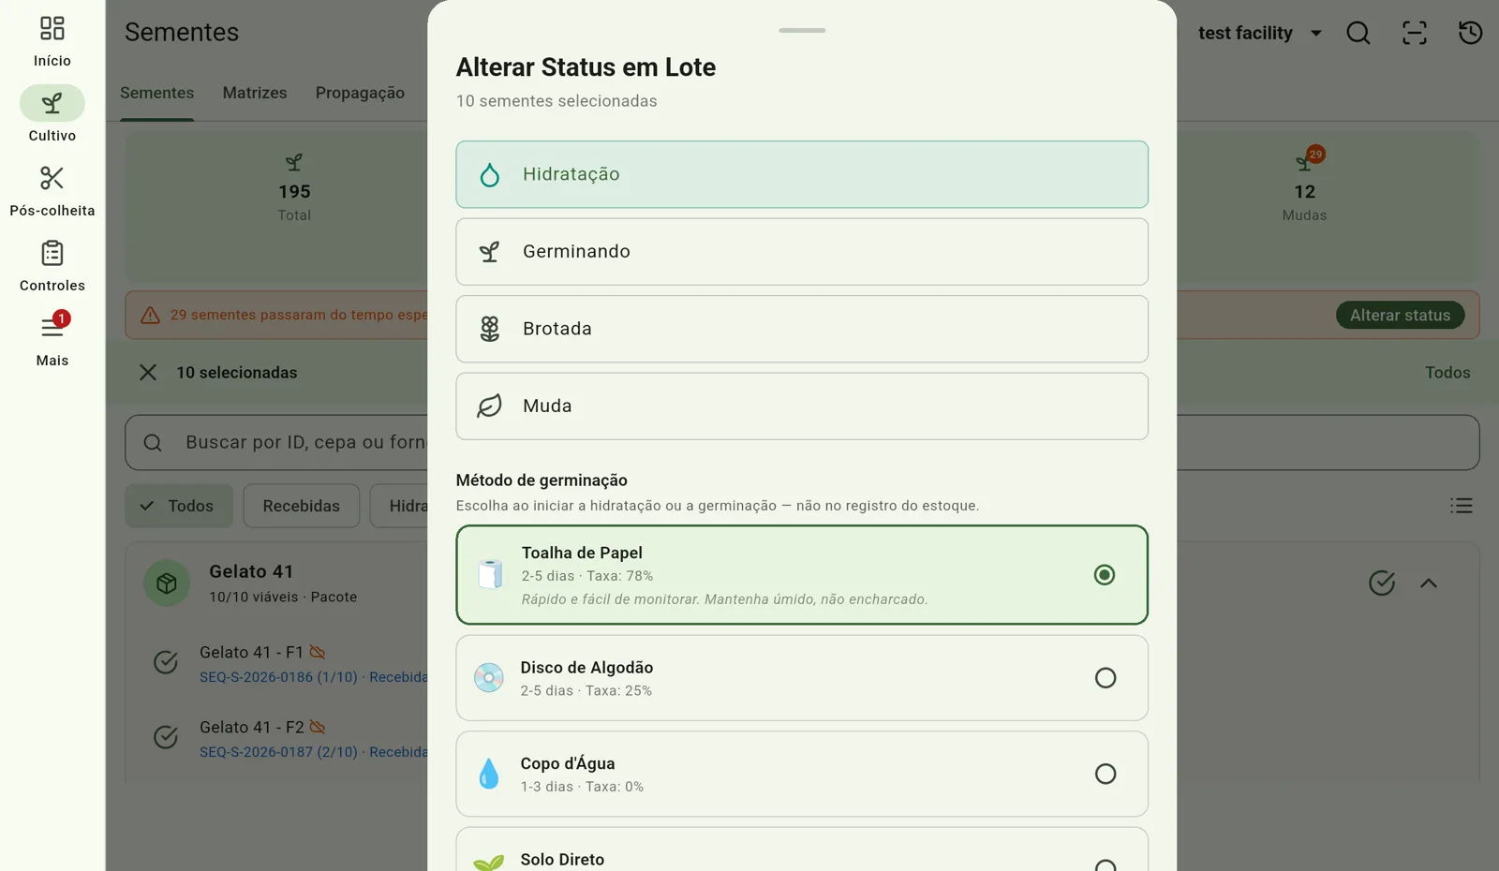Viewport: 1499px width, 871px height.
Task: Click the Muda leaf icon
Action: click(x=490, y=406)
